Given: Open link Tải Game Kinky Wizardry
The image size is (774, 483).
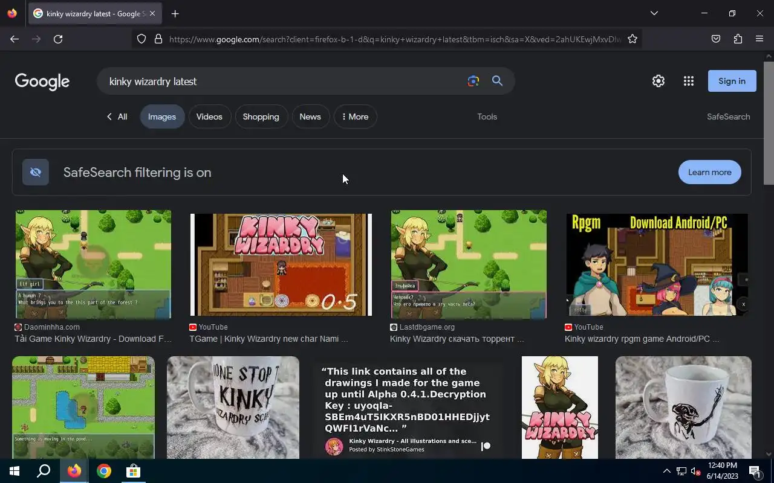Looking at the screenshot, I should coord(93,339).
